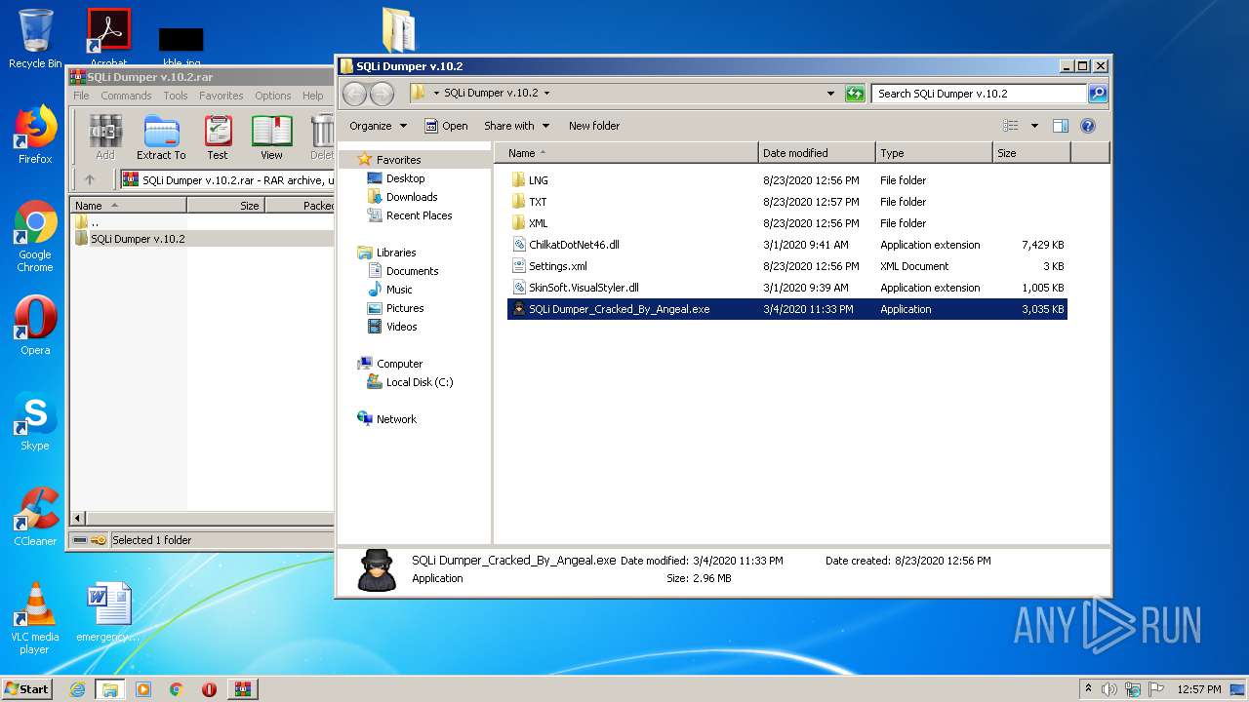The image size is (1249, 702).
Task: Click the Open button in Explorer toolbar
Action: (446, 126)
